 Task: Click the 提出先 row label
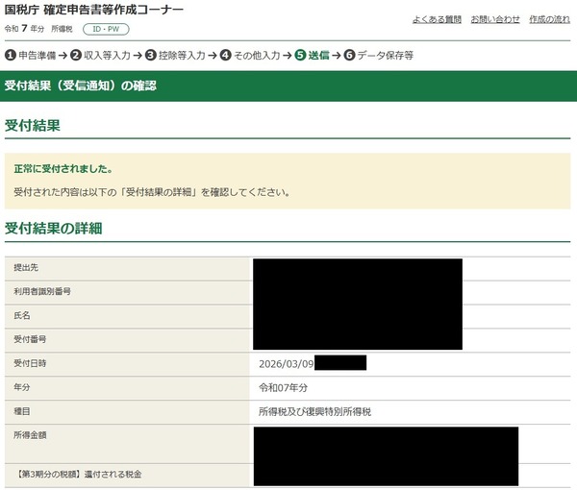[x=26, y=268]
